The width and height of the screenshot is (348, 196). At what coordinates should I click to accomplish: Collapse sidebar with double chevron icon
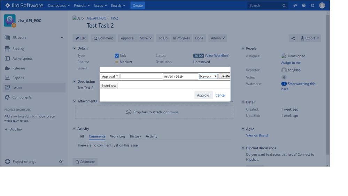(61, 162)
